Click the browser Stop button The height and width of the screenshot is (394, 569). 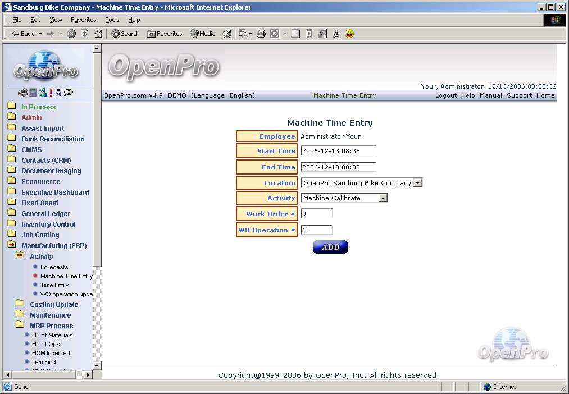tap(71, 34)
